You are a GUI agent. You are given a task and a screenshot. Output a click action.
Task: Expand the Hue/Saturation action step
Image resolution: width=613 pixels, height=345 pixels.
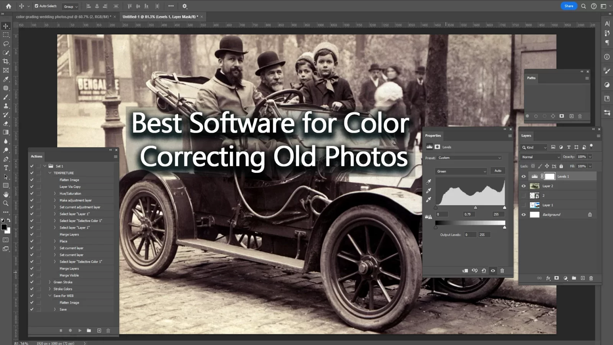tap(55, 194)
